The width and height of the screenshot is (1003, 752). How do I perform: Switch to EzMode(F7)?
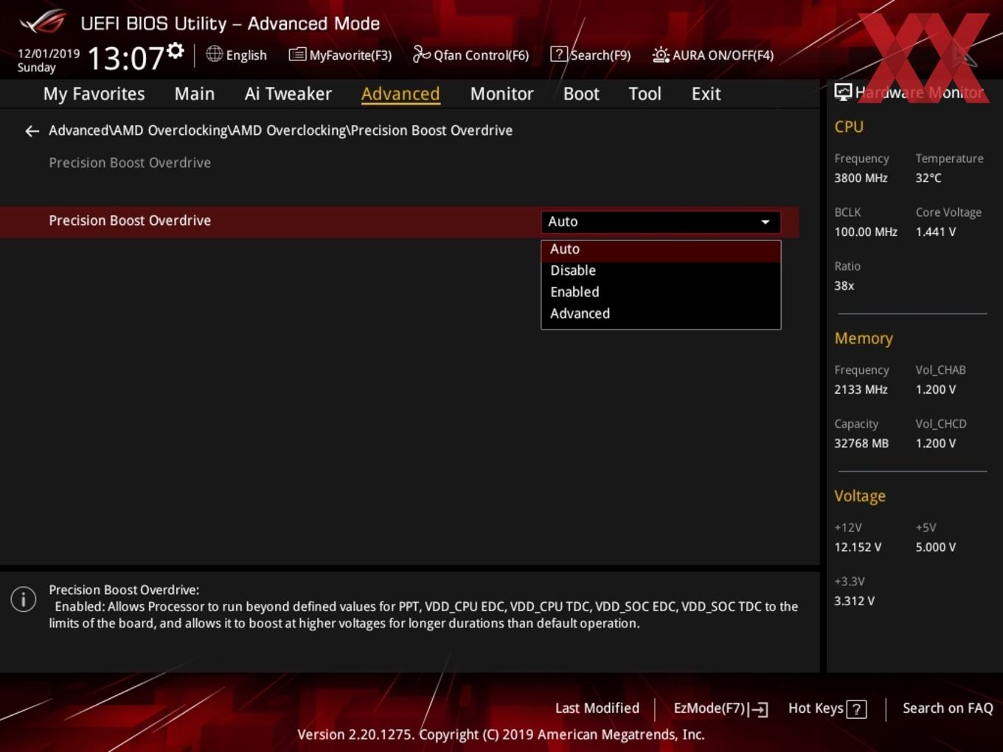[721, 709]
